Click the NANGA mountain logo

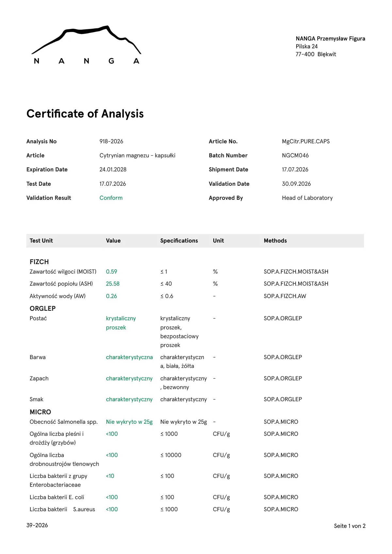click(87, 45)
